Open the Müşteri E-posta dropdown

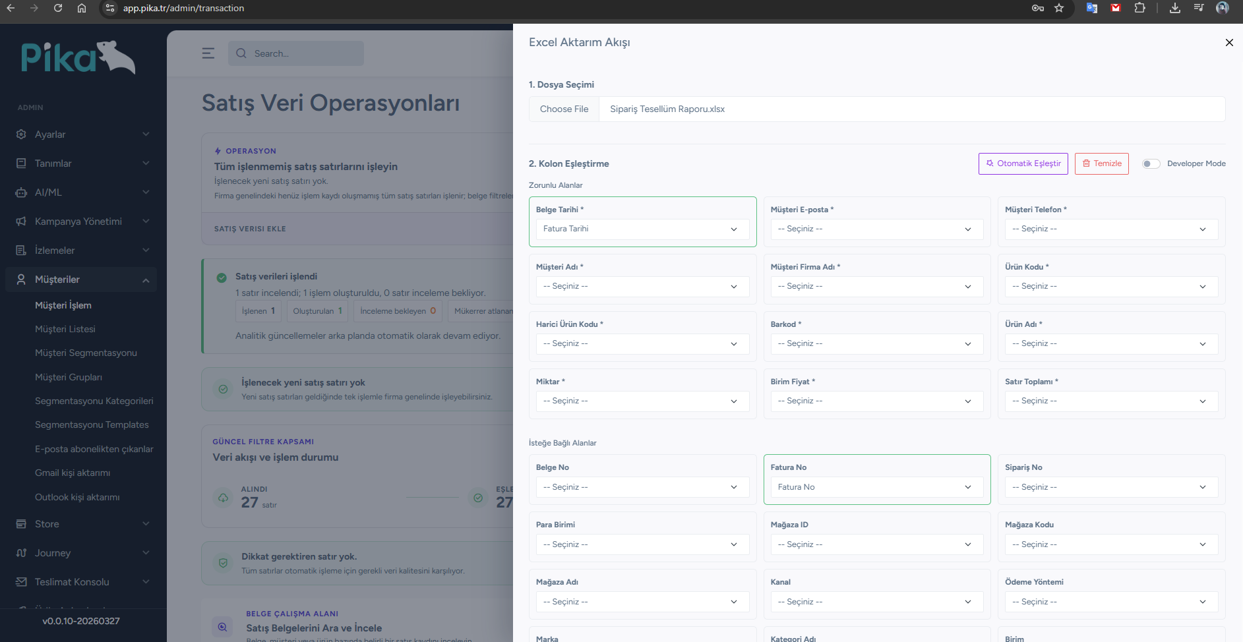tap(877, 229)
